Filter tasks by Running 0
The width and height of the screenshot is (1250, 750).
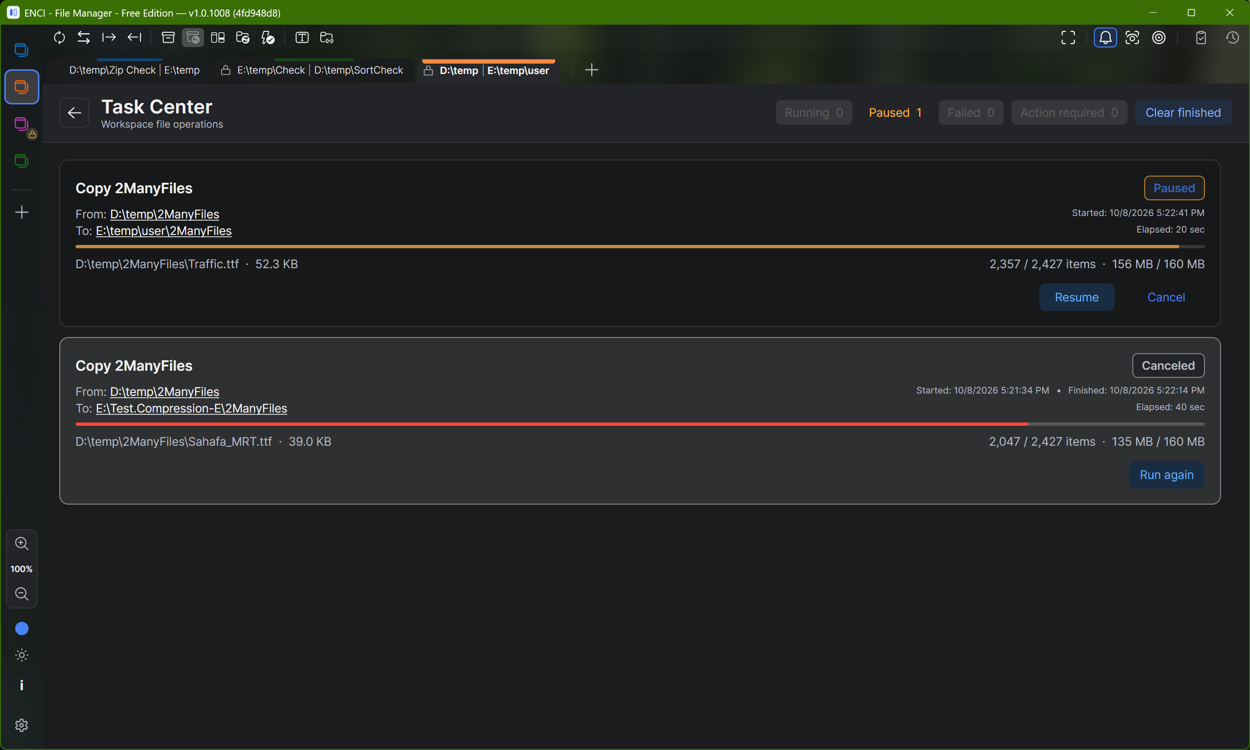tap(813, 112)
